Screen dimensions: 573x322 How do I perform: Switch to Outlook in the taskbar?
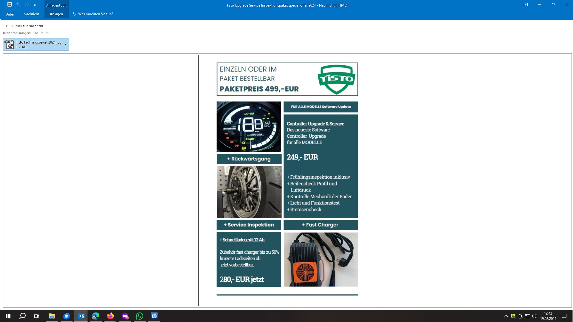(81, 316)
